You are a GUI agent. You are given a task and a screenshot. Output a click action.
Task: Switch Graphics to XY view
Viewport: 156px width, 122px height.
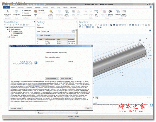101,25
